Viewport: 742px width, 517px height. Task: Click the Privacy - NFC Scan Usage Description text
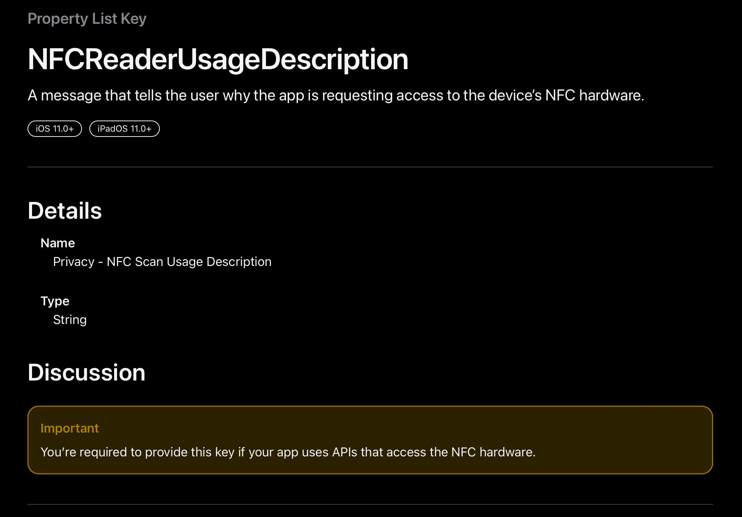tap(162, 262)
